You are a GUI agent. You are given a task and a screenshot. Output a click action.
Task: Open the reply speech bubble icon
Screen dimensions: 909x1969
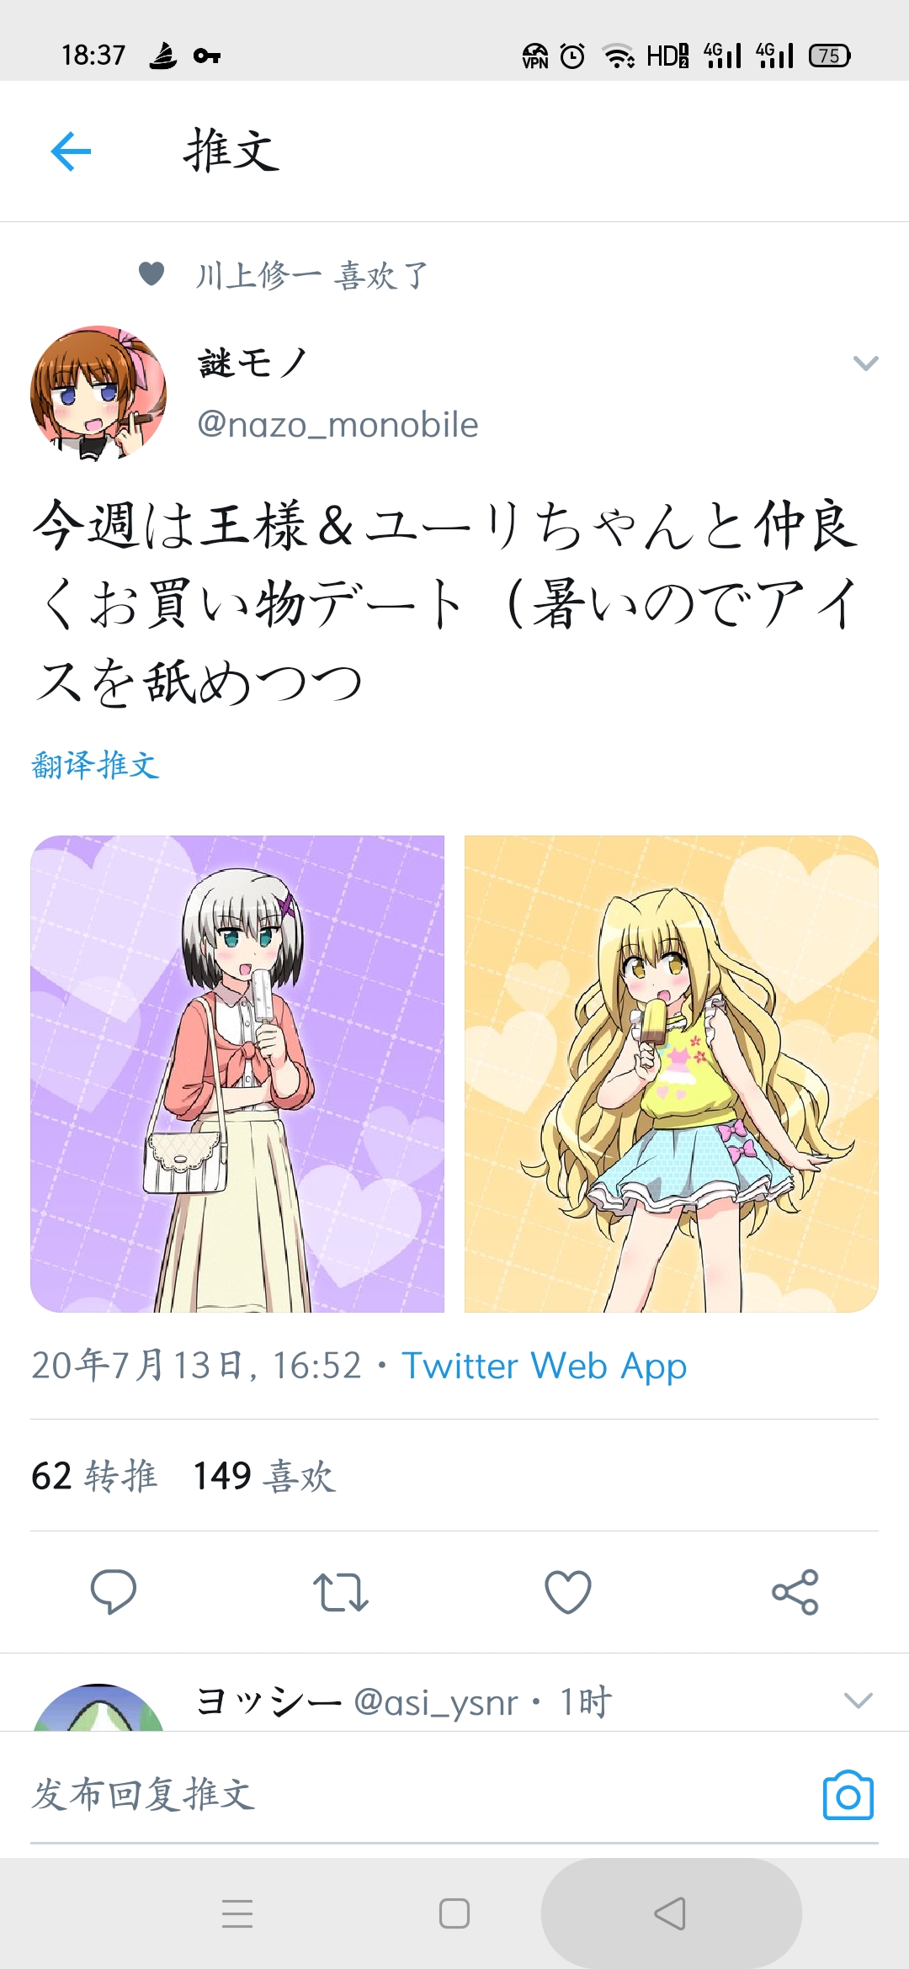coord(113,1591)
